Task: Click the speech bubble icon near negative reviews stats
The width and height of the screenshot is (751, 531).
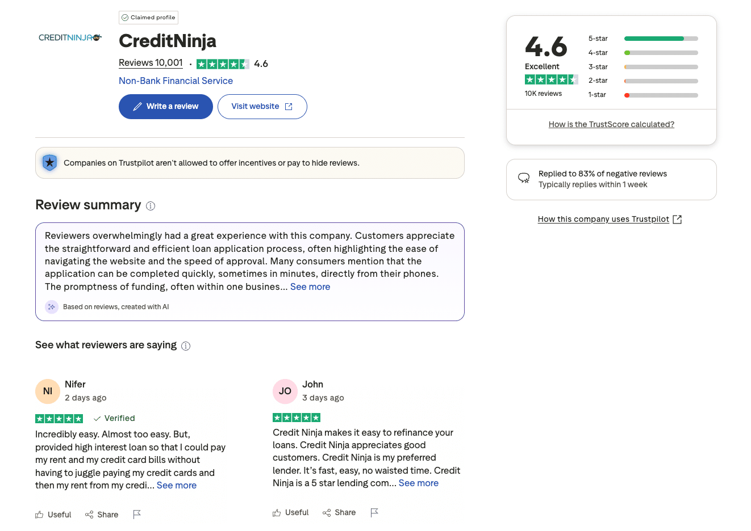Action: pyautogui.click(x=523, y=177)
